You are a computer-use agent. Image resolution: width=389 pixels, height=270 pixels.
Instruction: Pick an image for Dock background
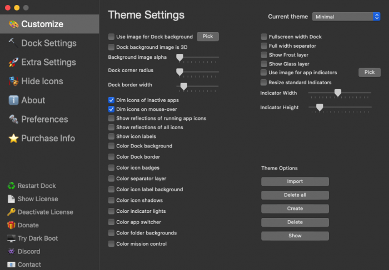(x=208, y=37)
